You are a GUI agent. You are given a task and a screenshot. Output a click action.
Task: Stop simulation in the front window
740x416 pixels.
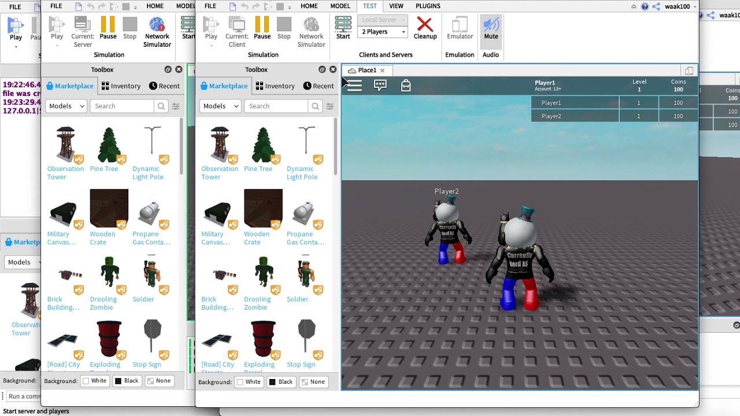[x=284, y=28]
